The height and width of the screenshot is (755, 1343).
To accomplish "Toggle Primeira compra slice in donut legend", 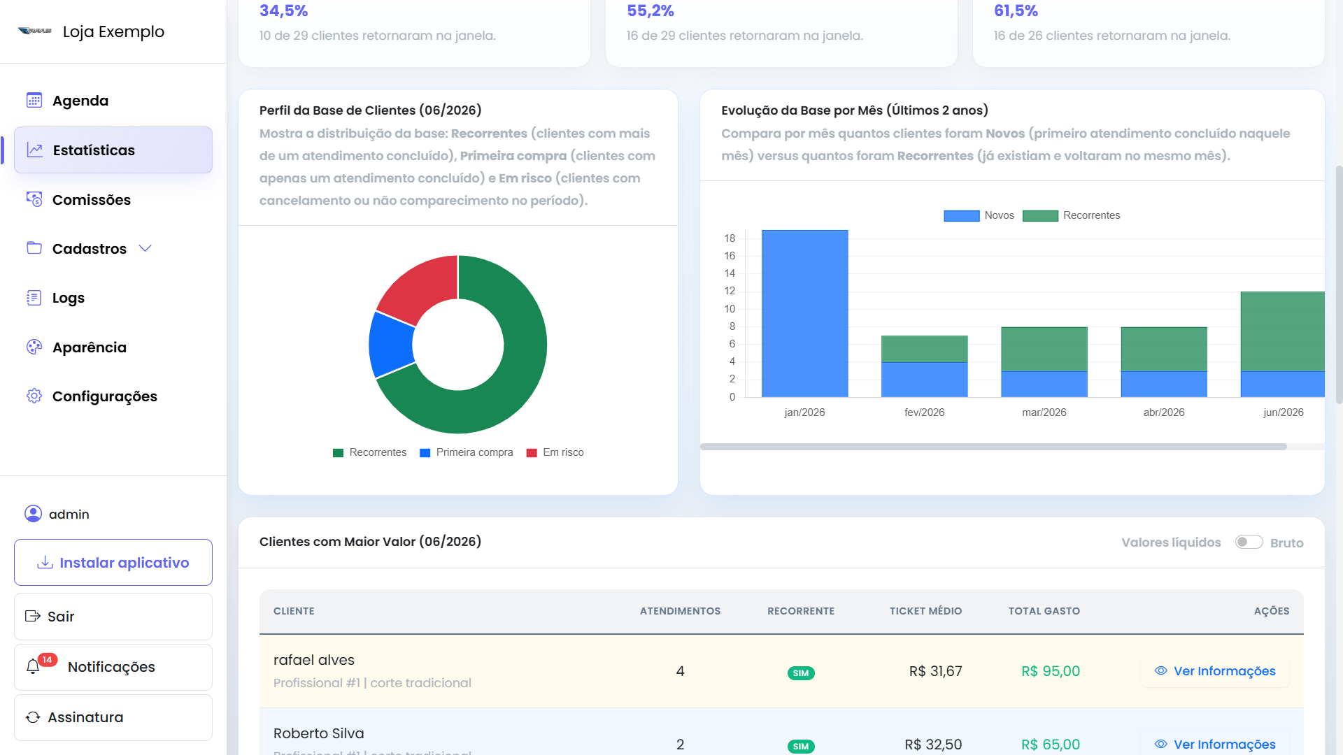I will (466, 452).
